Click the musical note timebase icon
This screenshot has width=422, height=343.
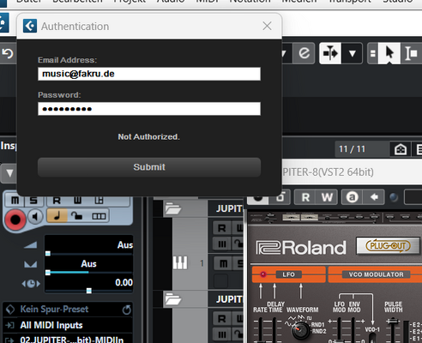point(57,216)
